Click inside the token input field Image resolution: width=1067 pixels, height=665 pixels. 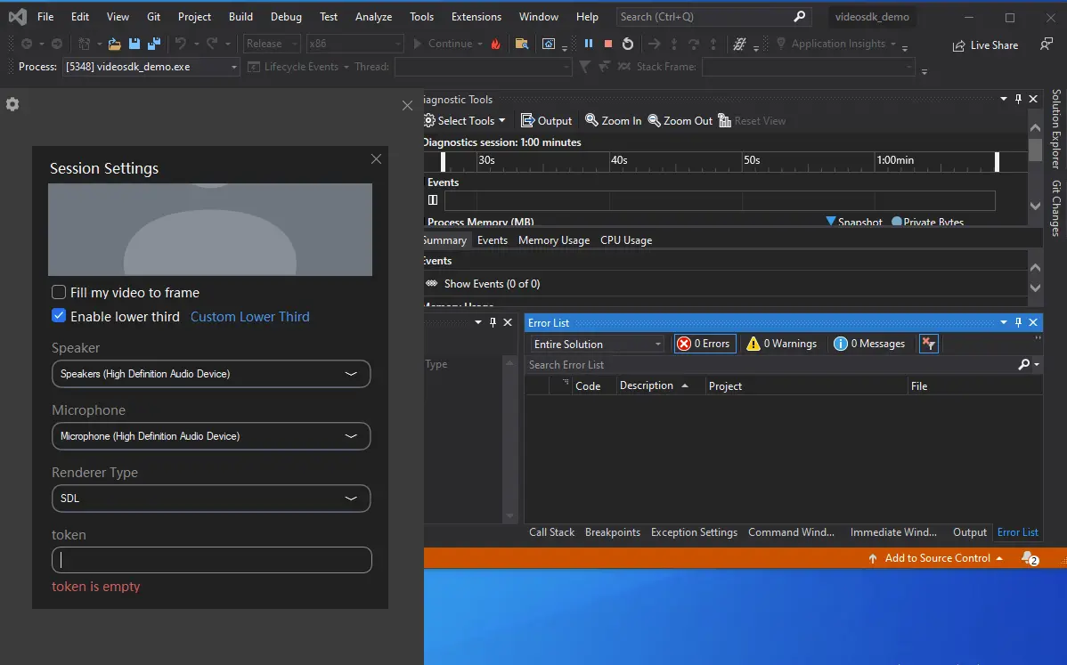coord(210,560)
